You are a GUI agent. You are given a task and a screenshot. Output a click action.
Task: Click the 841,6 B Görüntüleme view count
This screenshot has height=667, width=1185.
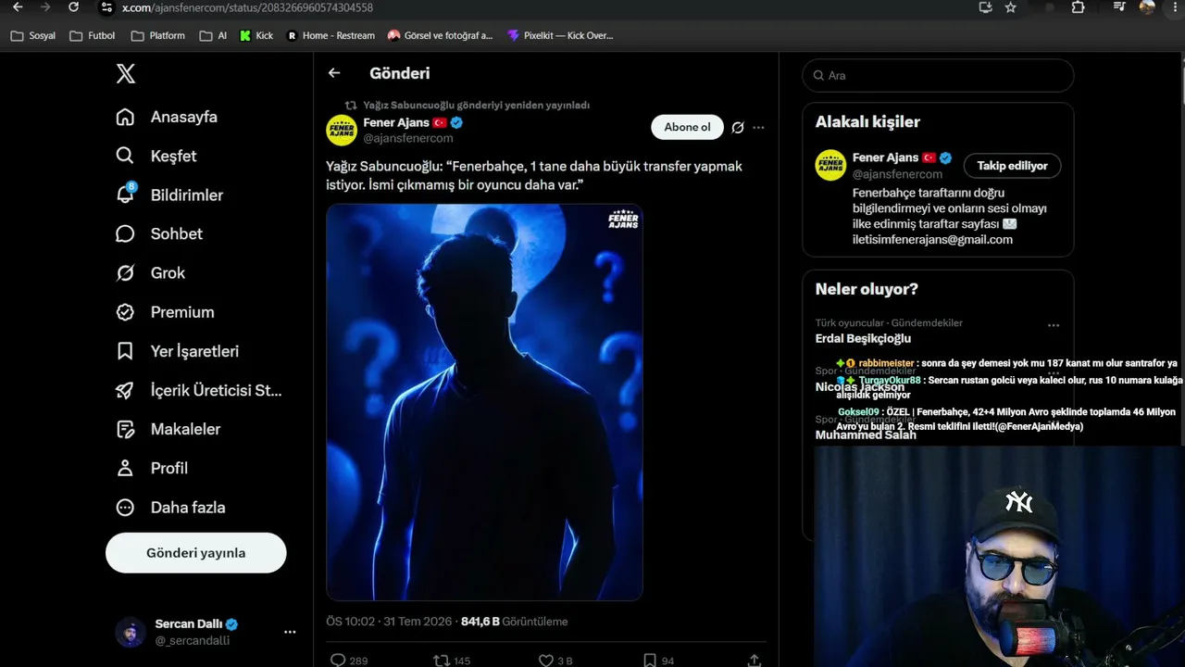coord(514,622)
